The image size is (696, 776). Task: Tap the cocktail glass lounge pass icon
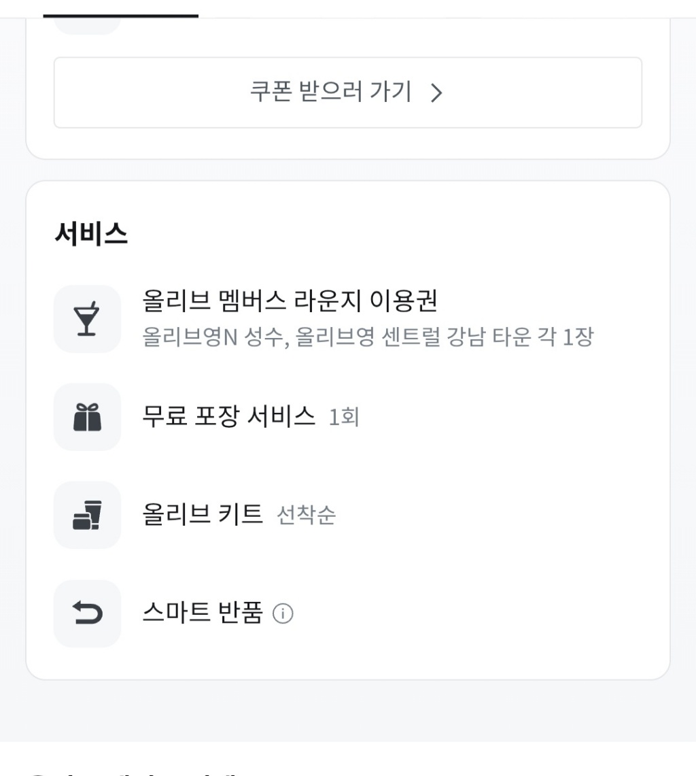click(x=87, y=319)
